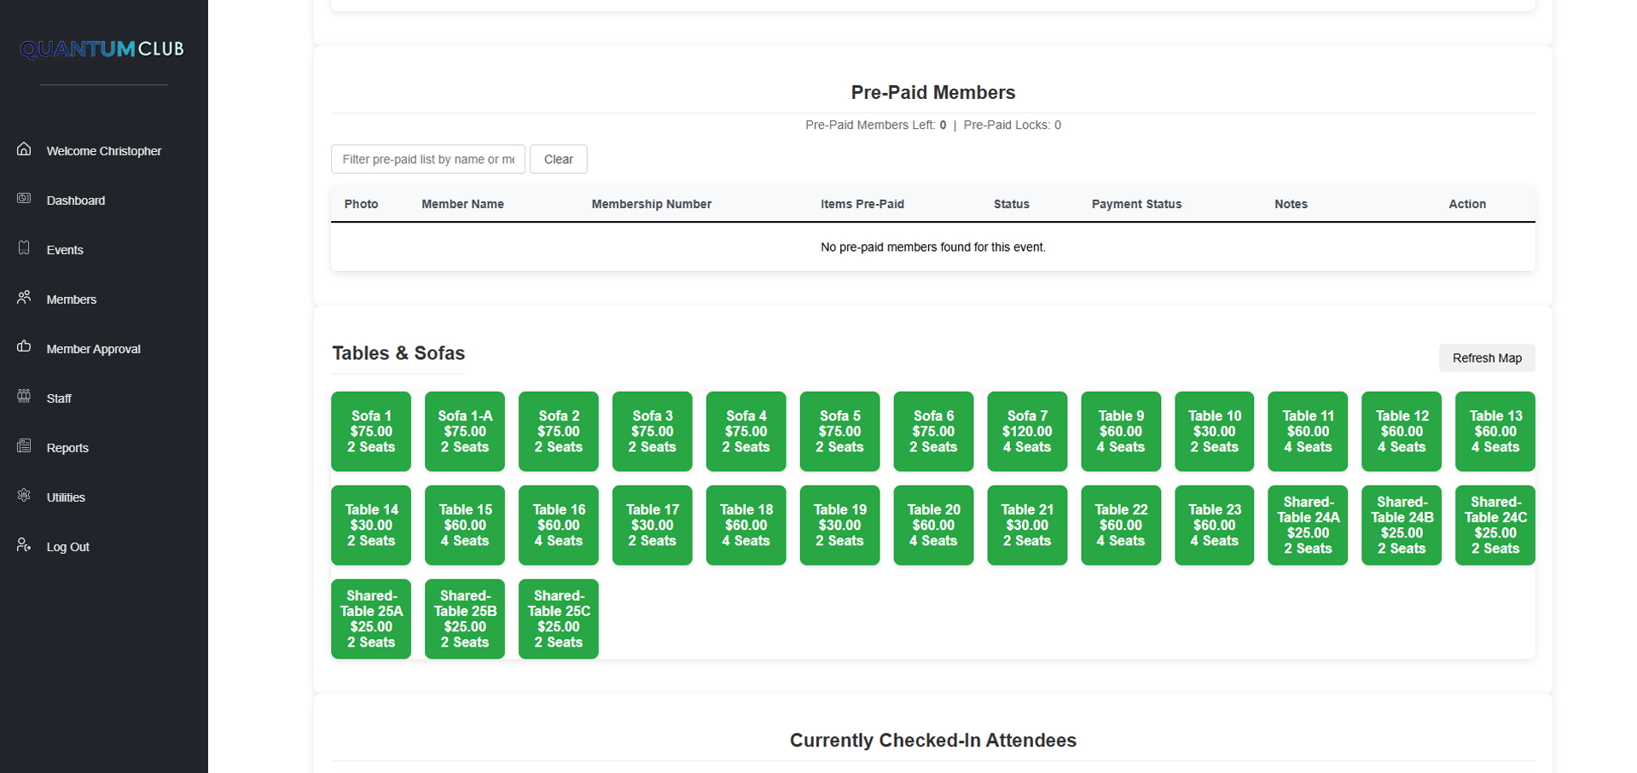This screenshot has height=773, width=1637.
Task: Choose the Table 10 tile
Action: (1214, 432)
